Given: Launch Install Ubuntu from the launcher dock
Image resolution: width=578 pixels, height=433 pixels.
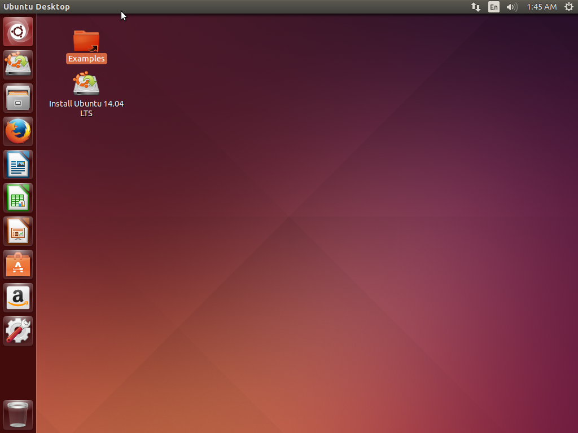Looking at the screenshot, I should pos(18,65).
